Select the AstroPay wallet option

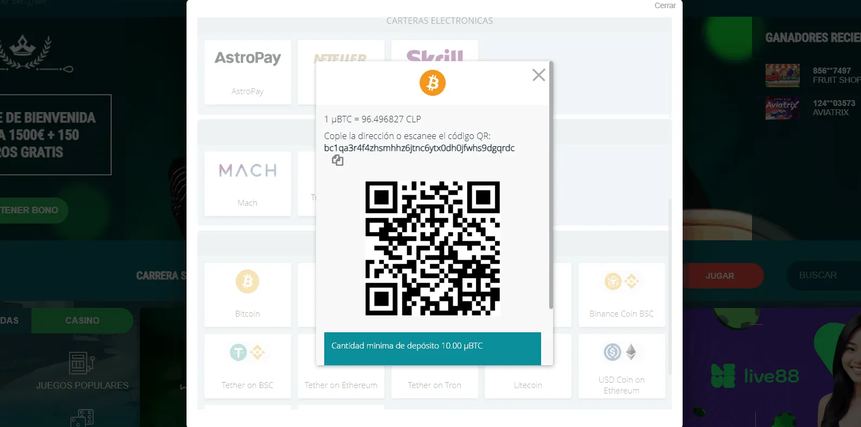[x=248, y=72]
